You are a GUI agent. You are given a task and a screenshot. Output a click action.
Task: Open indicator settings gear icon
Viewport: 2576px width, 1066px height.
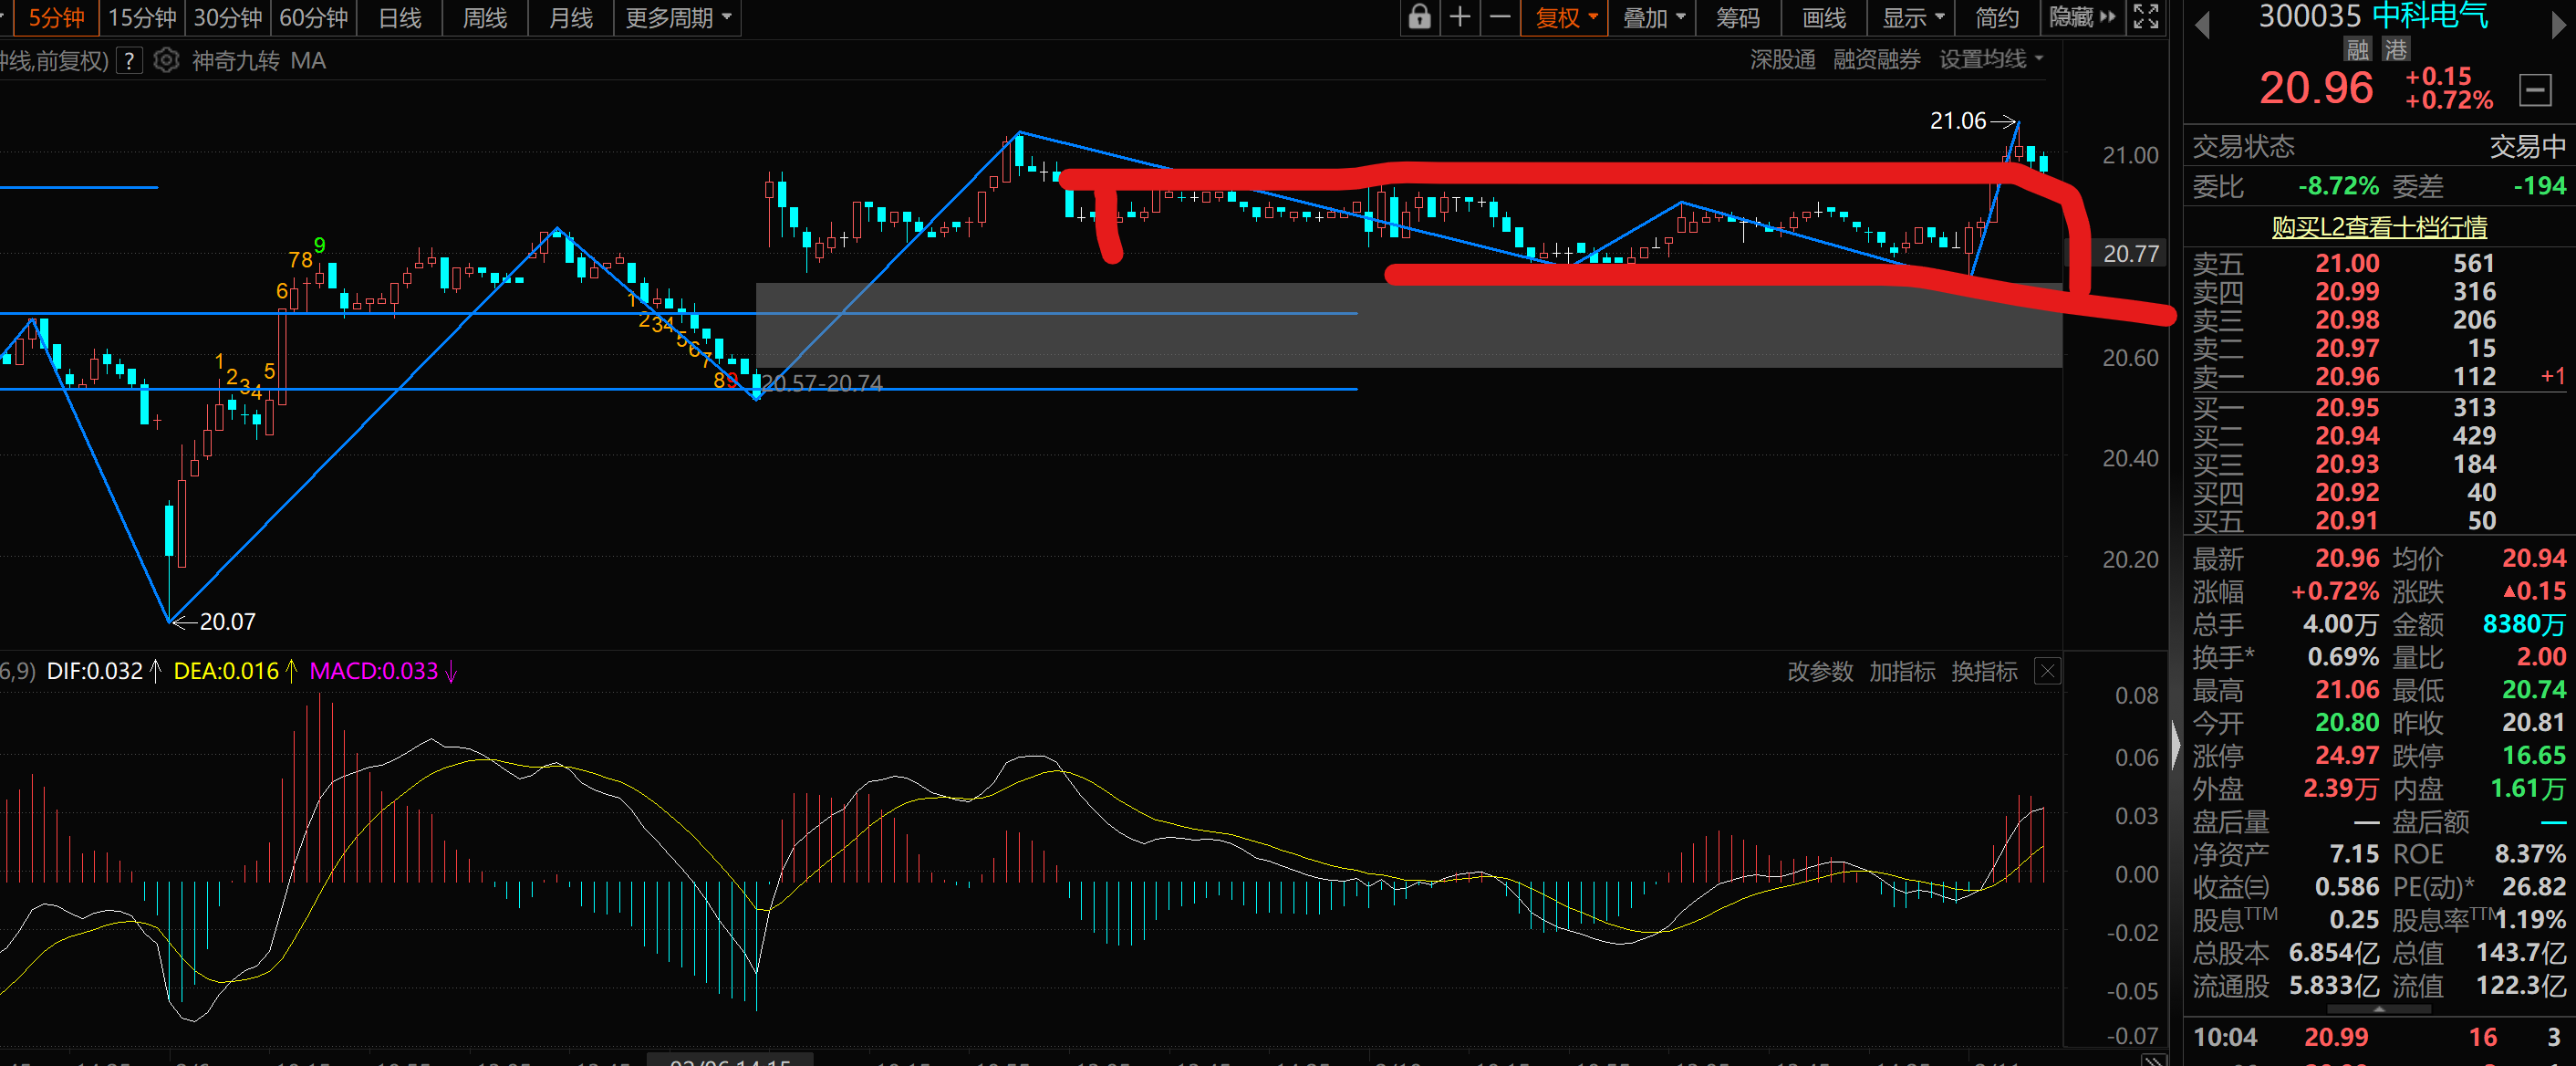point(167,61)
